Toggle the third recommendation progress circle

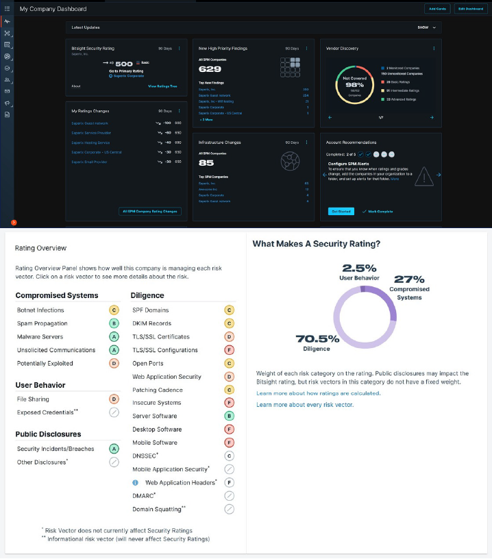pyautogui.click(x=376, y=154)
